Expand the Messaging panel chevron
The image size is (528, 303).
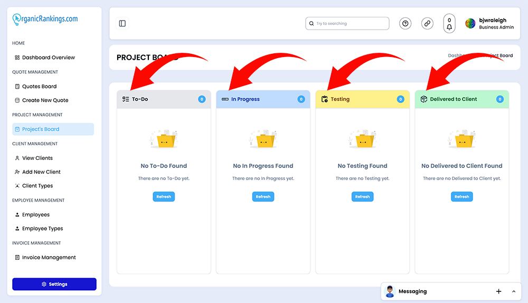(x=514, y=291)
